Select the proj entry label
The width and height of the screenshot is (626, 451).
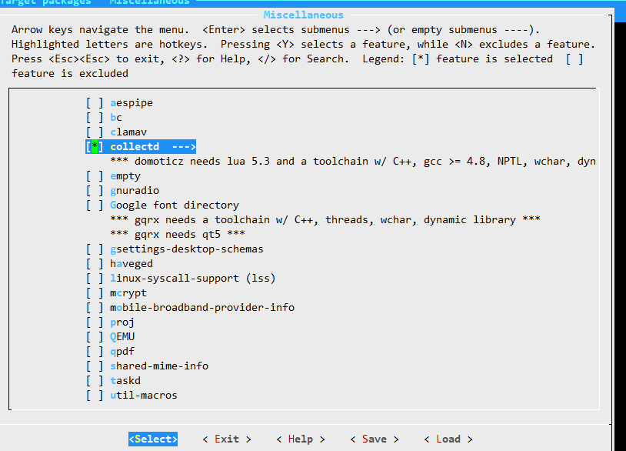pyautogui.click(x=122, y=322)
